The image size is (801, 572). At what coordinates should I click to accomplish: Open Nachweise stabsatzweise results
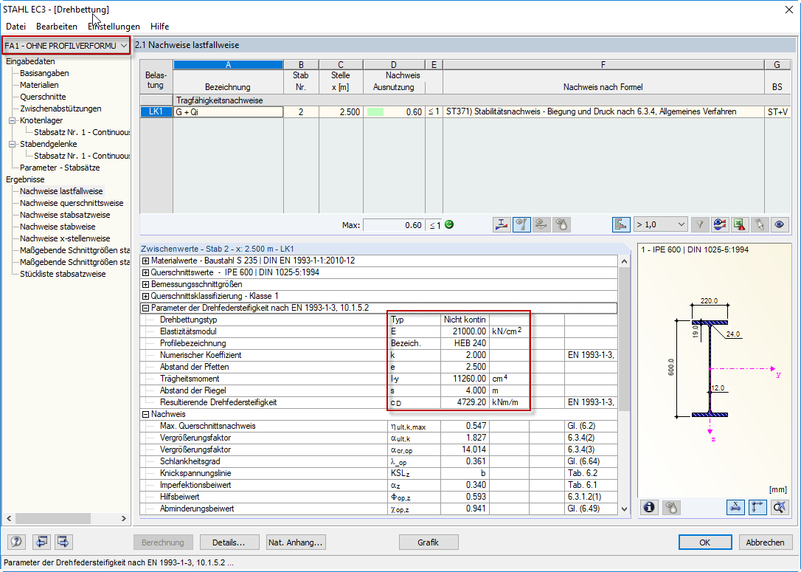pos(65,215)
